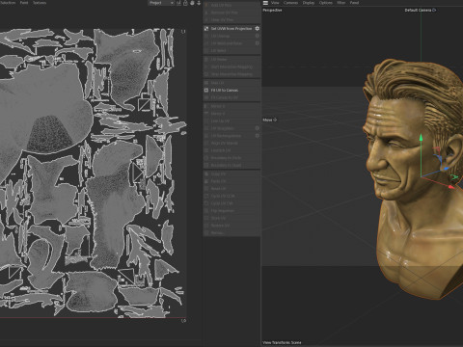Open the viewport View menu
The image size is (463, 347).
point(275,3)
